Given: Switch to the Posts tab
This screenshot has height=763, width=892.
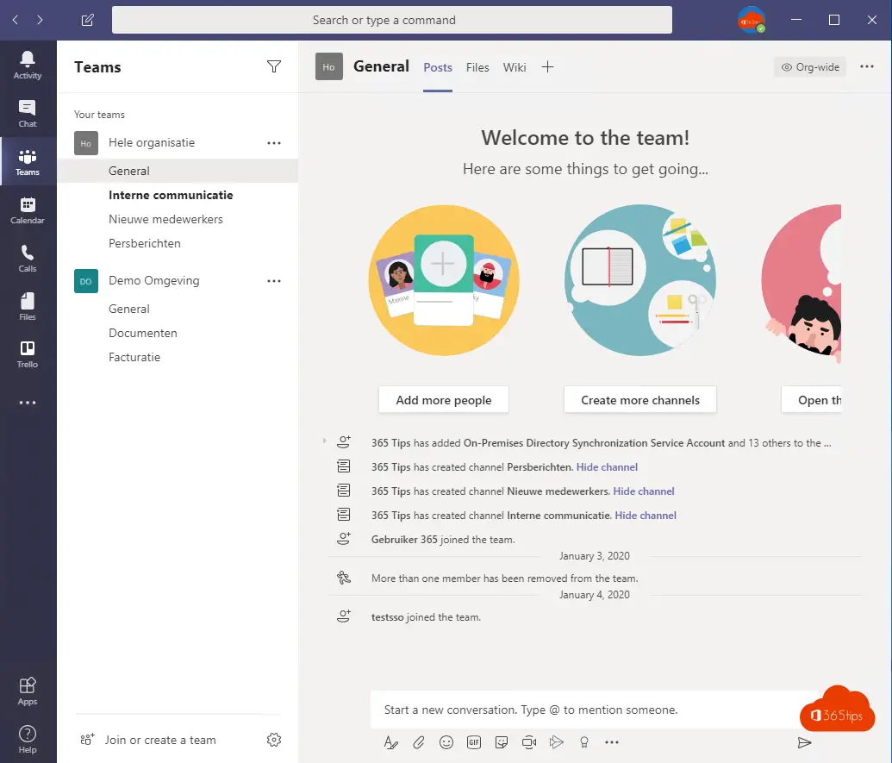Looking at the screenshot, I should [x=438, y=67].
